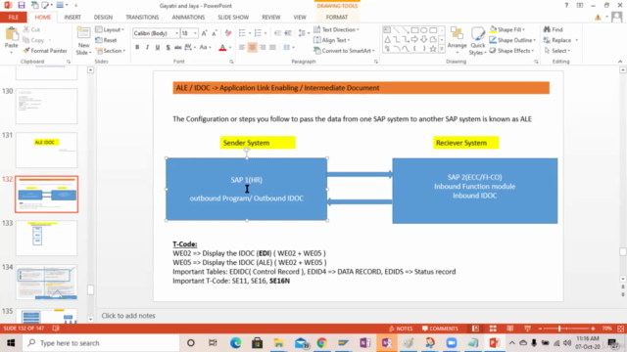The width and height of the screenshot is (627, 352).
Task: Toggle Align Right paragraph alignment
Action: (x=263, y=48)
